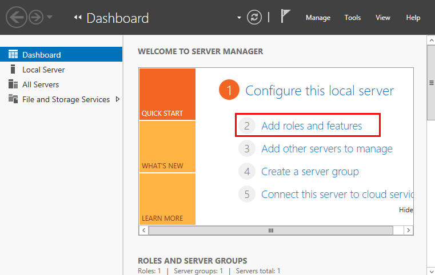The width and height of the screenshot is (435, 275).
Task: Click the All Servers icon
Action: tap(13, 84)
